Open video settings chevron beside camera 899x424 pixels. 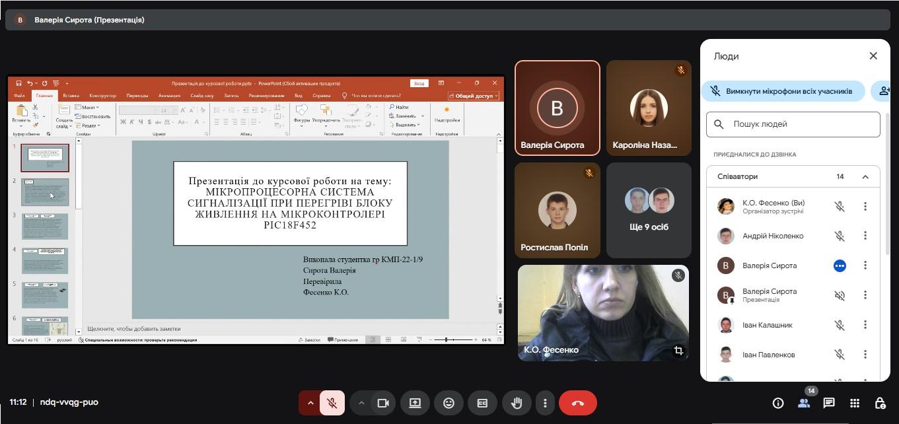(x=361, y=403)
